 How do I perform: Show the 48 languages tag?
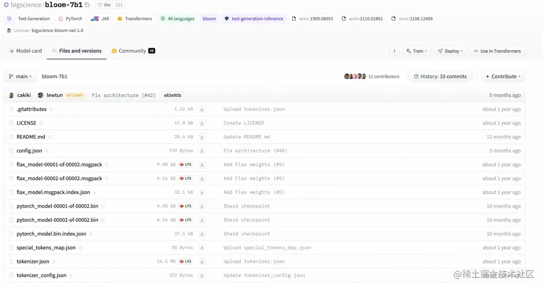177,19
